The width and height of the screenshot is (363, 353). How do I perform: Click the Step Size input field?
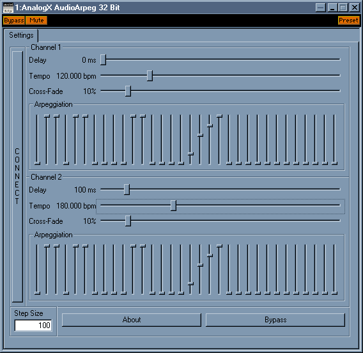33,326
